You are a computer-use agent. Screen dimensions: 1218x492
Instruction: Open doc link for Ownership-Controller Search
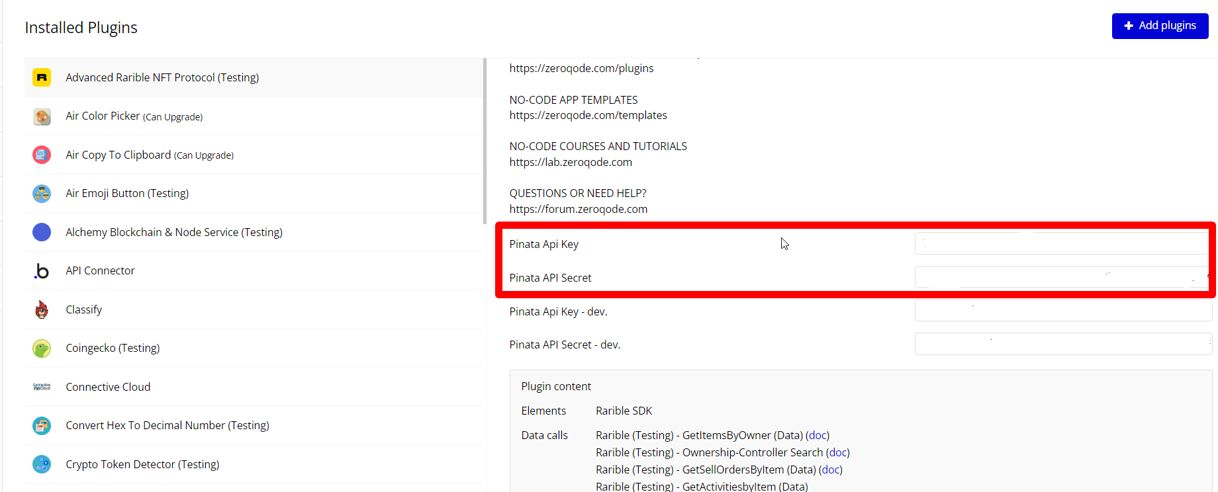838,452
